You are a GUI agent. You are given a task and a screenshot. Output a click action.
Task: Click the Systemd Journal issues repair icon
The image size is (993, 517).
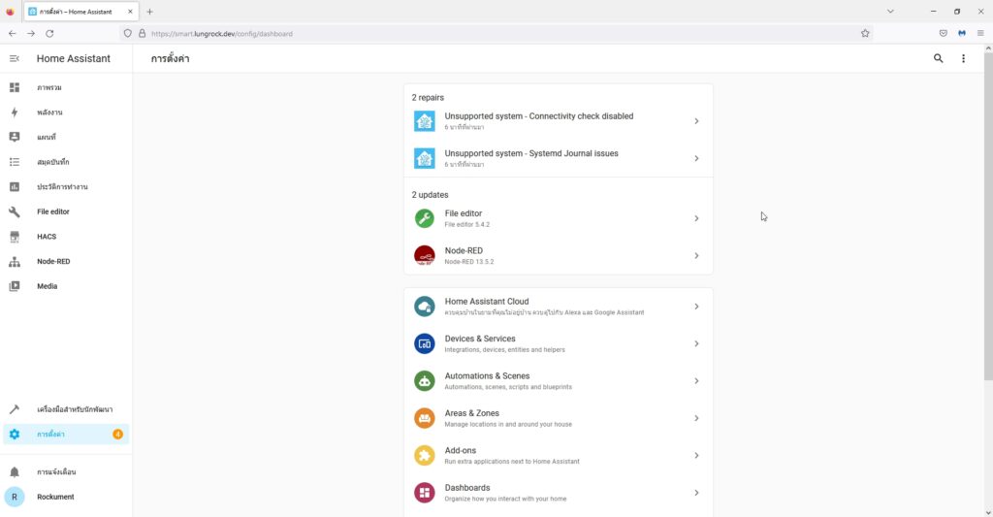(425, 158)
